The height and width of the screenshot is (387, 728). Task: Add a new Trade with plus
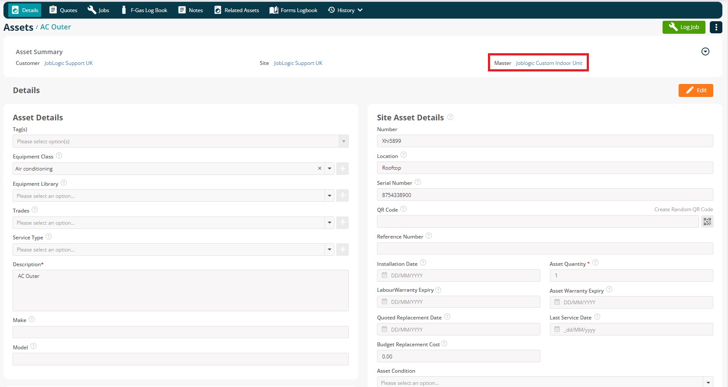click(x=342, y=223)
